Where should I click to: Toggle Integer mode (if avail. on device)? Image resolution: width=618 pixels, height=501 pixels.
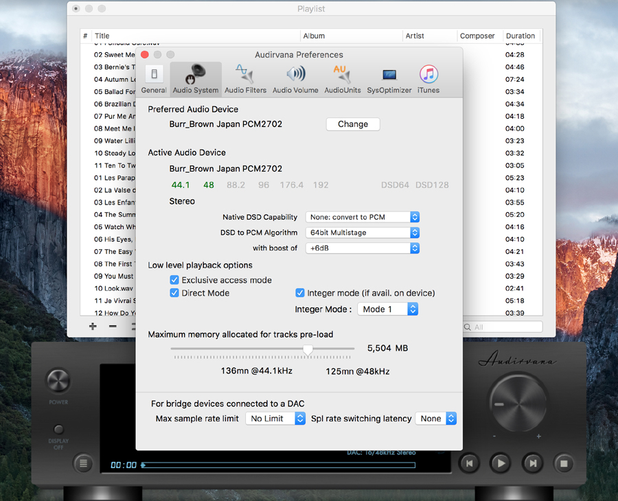coord(300,293)
